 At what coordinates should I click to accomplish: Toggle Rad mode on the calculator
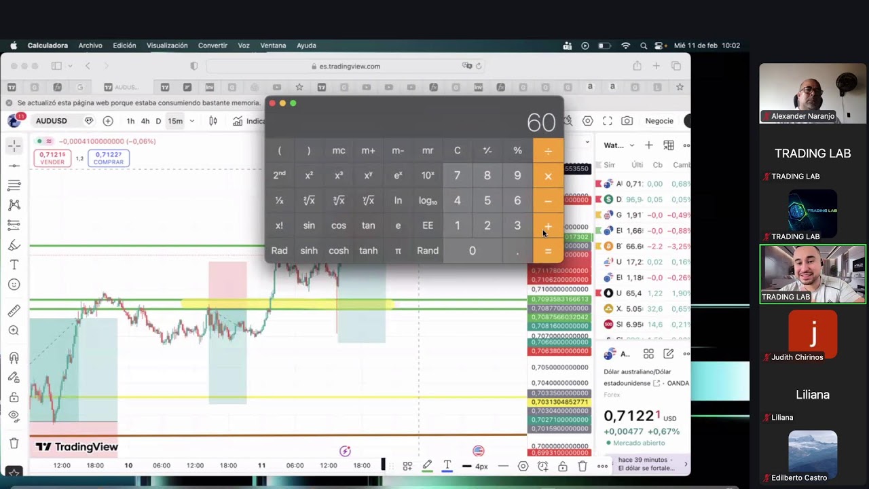point(279,251)
